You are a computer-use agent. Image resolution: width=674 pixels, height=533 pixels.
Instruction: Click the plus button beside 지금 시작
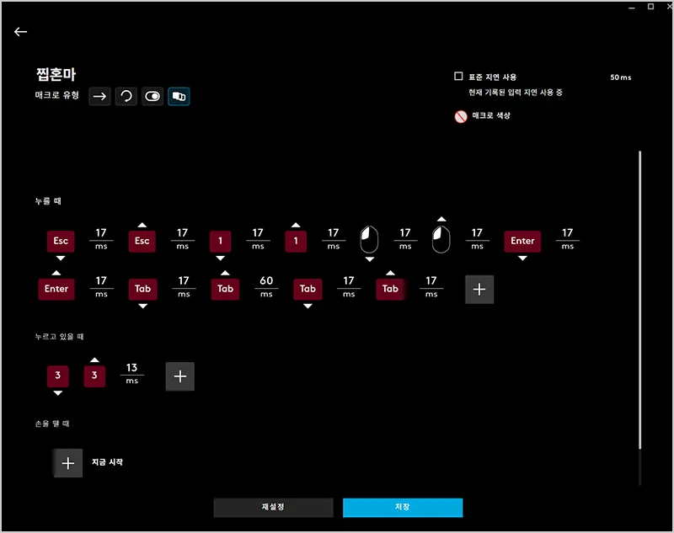point(68,463)
